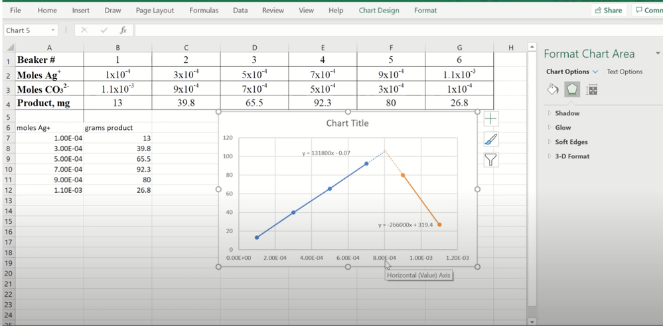The image size is (663, 326).
Task: Select cell G2 showing 1.1x10-3
Action: 459,75
